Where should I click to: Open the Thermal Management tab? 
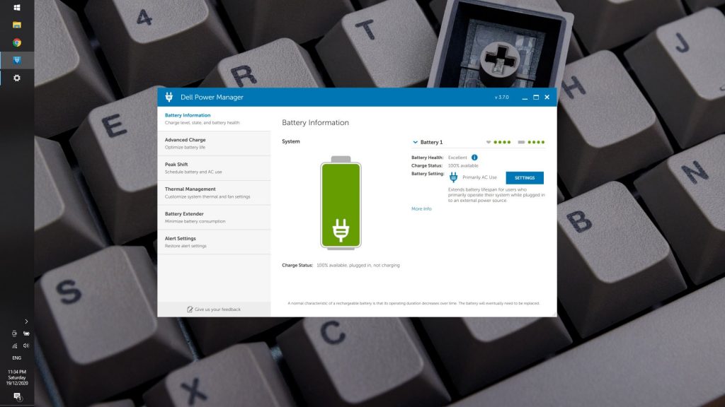tap(214, 193)
